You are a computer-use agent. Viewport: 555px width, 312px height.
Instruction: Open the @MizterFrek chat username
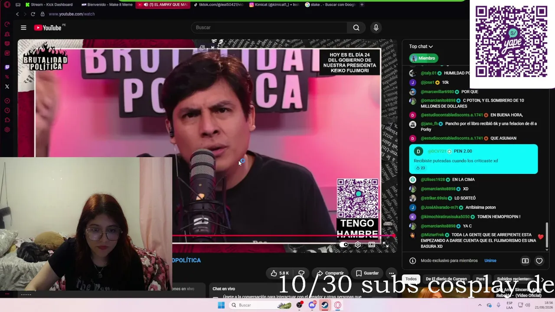(x=432, y=235)
